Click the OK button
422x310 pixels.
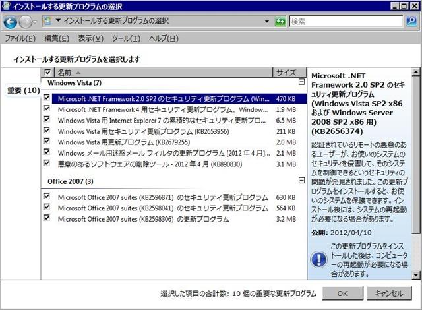[343, 294]
